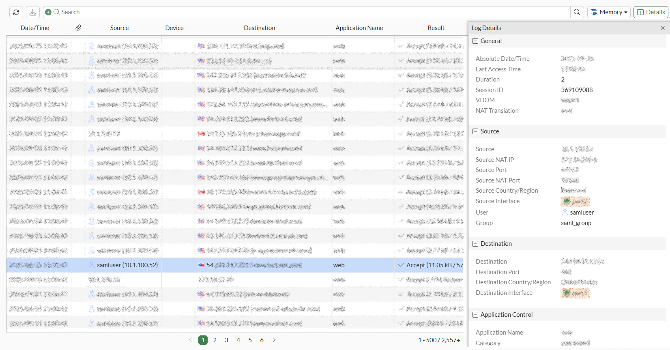
Task: Click the green add filter icon
Action: coord(48,12)
